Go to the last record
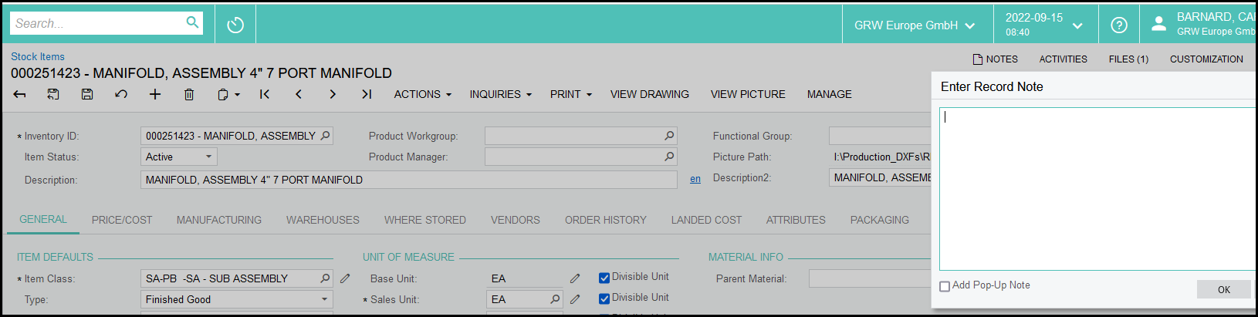1258x317 pixels. click(367, 94)
